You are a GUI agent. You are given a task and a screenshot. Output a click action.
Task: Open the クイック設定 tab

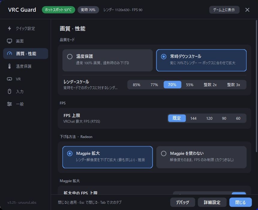pos(26,28)
